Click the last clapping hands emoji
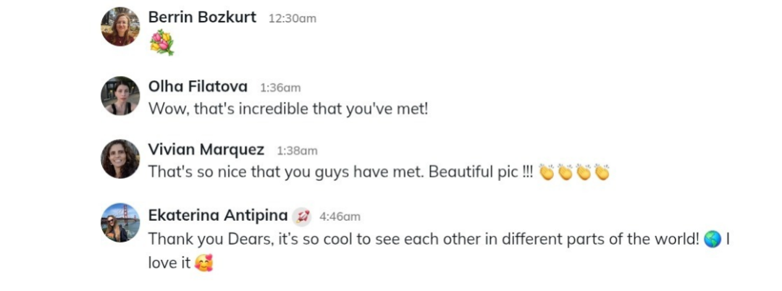The image size is (782, 291). [x=602, y=173]
